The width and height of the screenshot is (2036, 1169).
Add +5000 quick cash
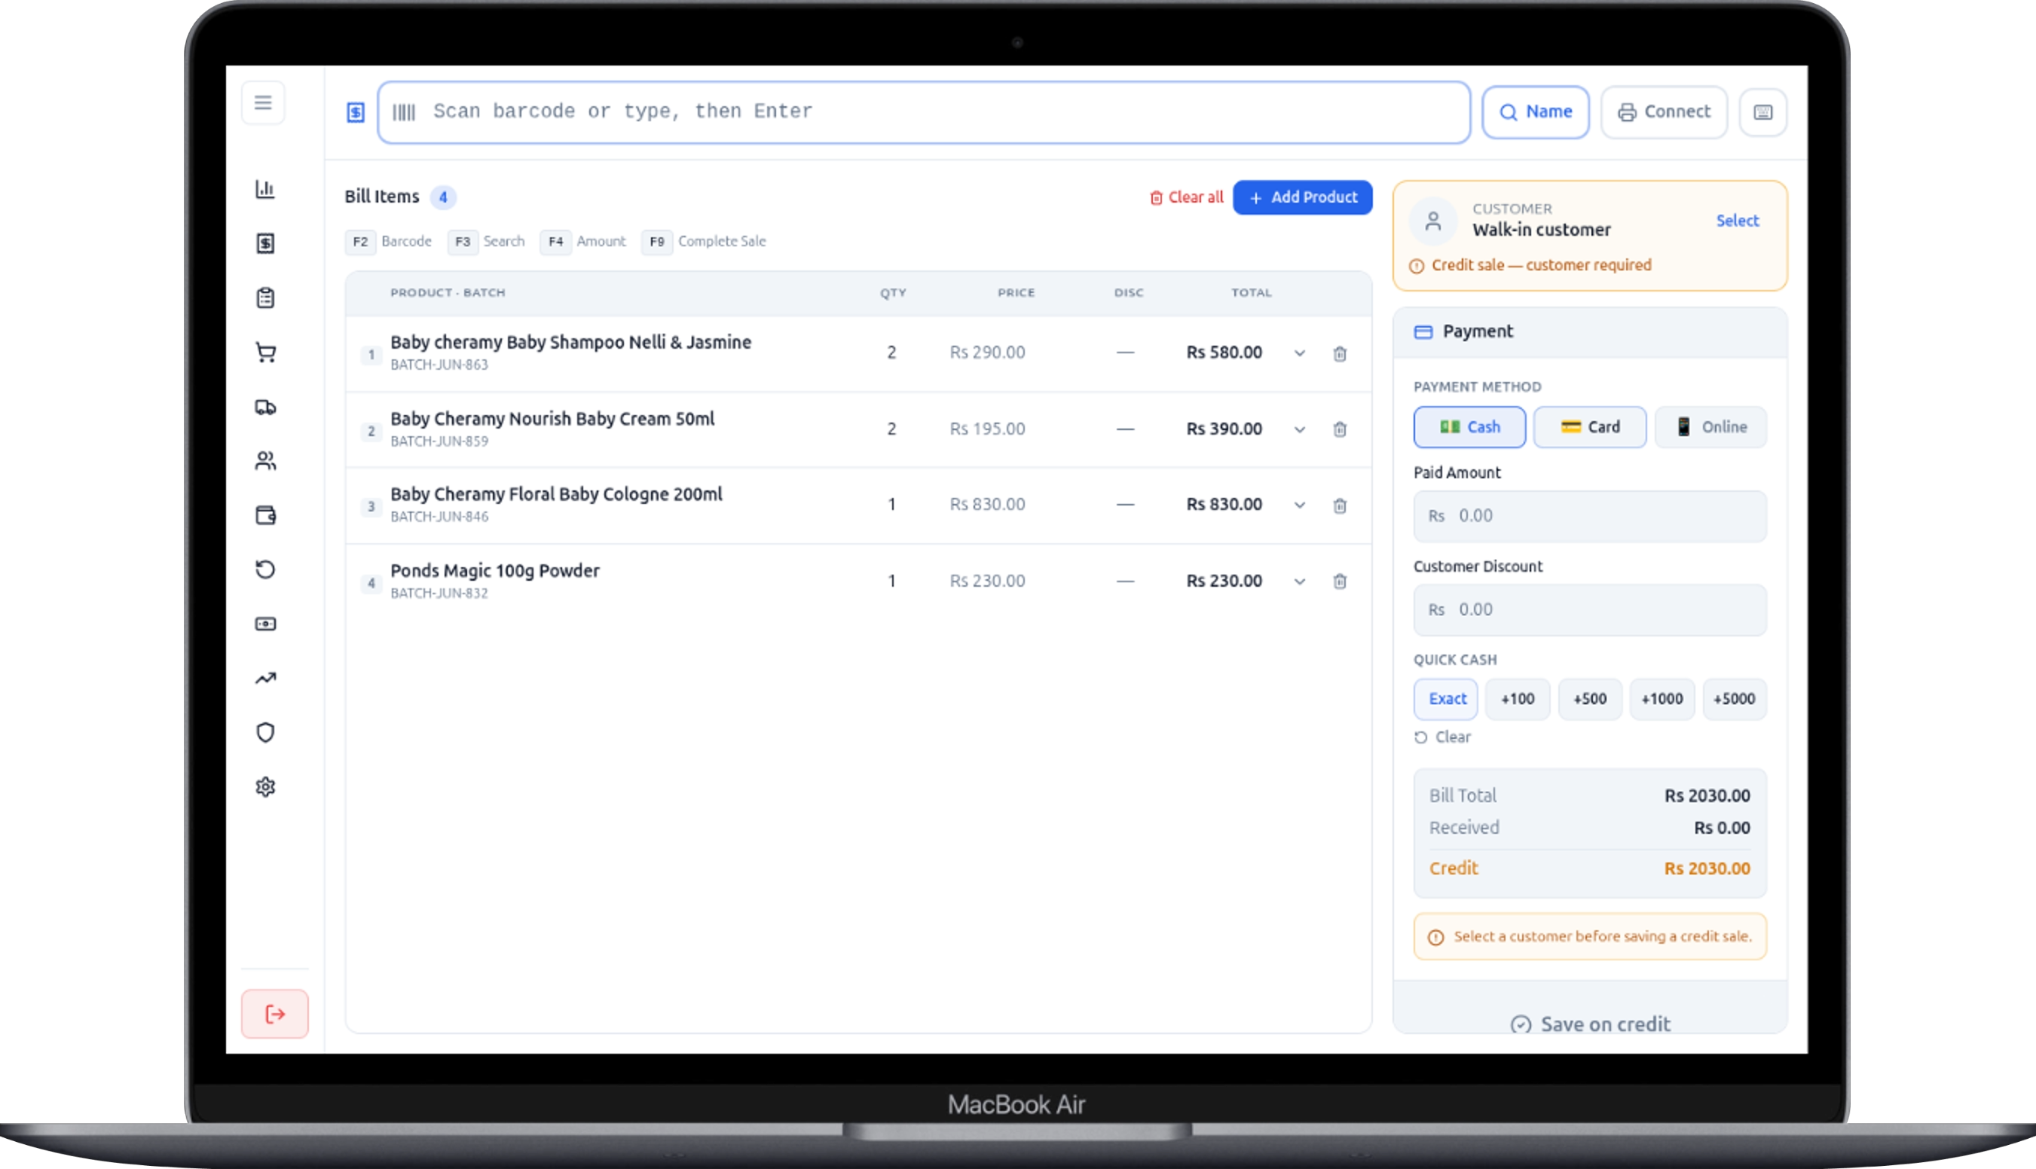point(1735,699)
